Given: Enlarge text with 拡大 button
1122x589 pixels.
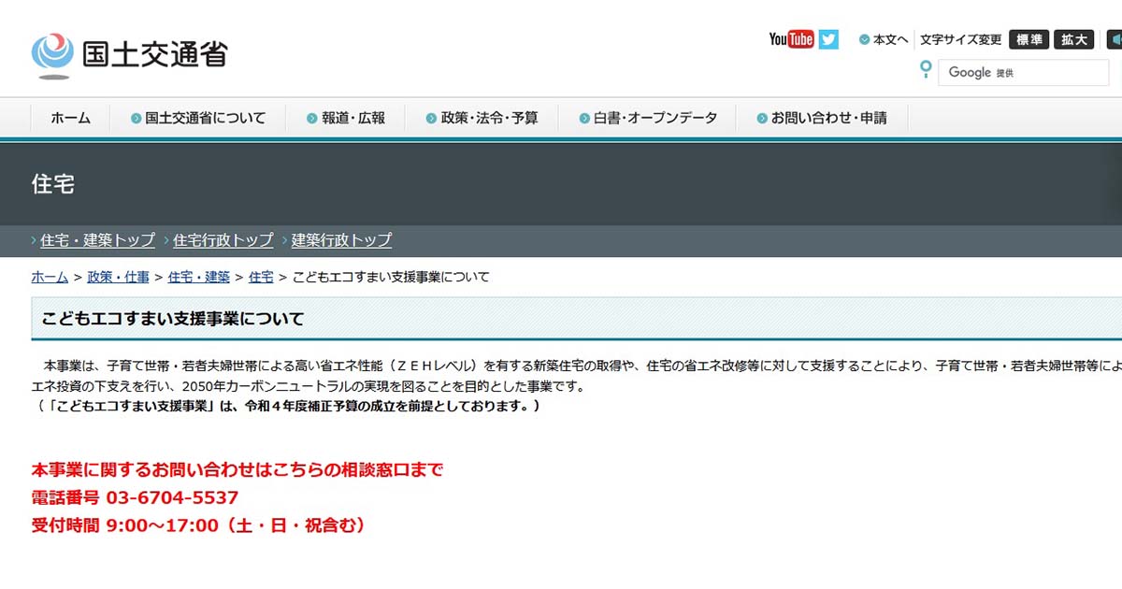Looking at the screenshot, I should coord(1074,39).
